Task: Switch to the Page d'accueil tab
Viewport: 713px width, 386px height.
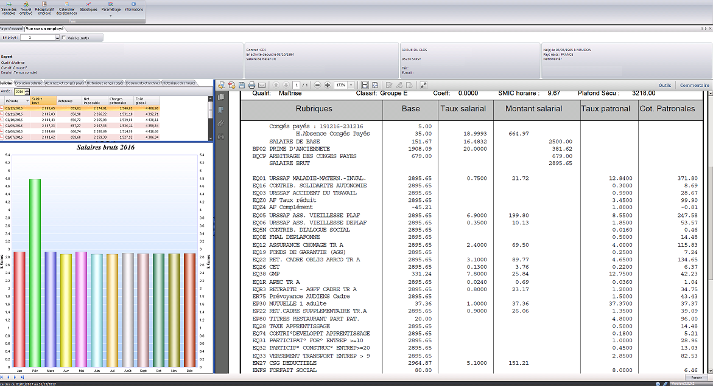Action: (12, 29)
